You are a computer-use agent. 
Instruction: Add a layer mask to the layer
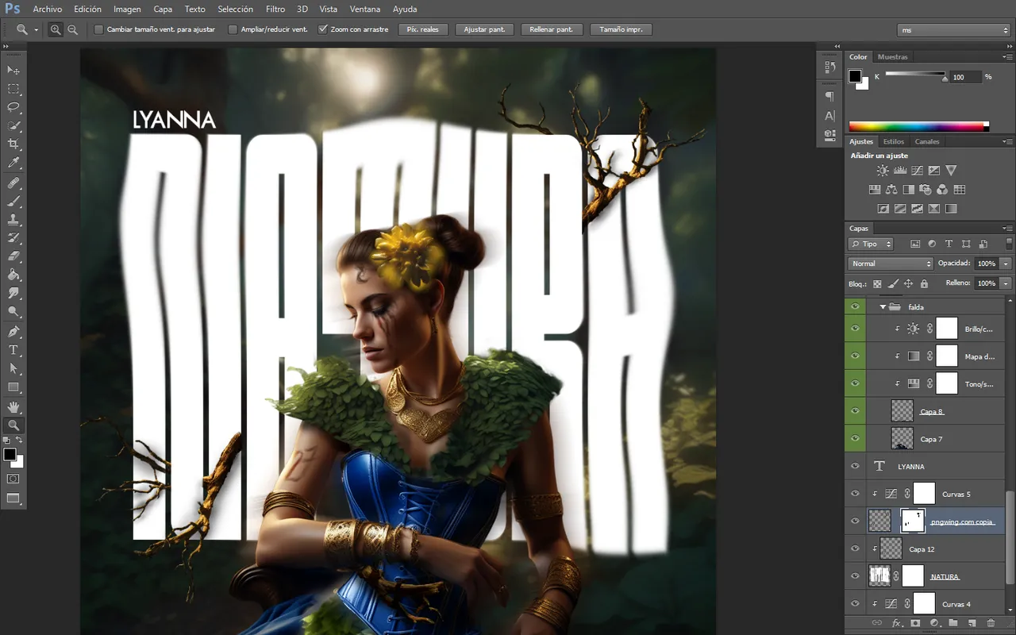click(x=915, y=623)
